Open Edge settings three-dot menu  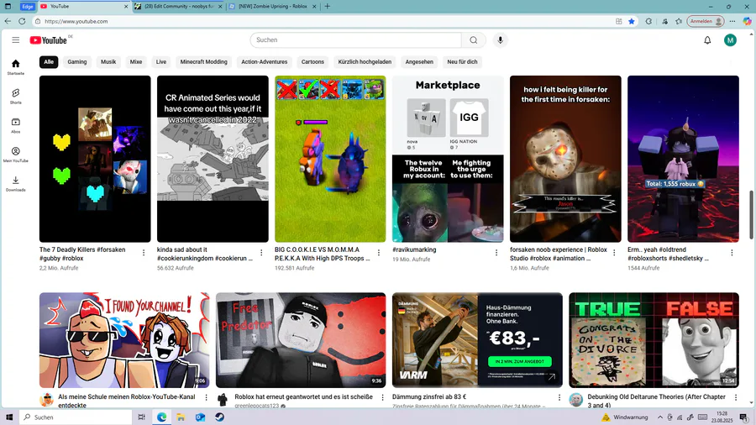pos(732,21)
